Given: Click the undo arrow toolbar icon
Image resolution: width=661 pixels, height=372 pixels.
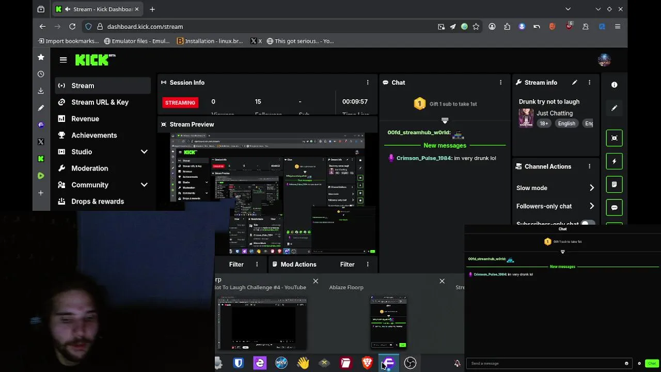Looking at the screenshot, I should click(x=537, y=26).
